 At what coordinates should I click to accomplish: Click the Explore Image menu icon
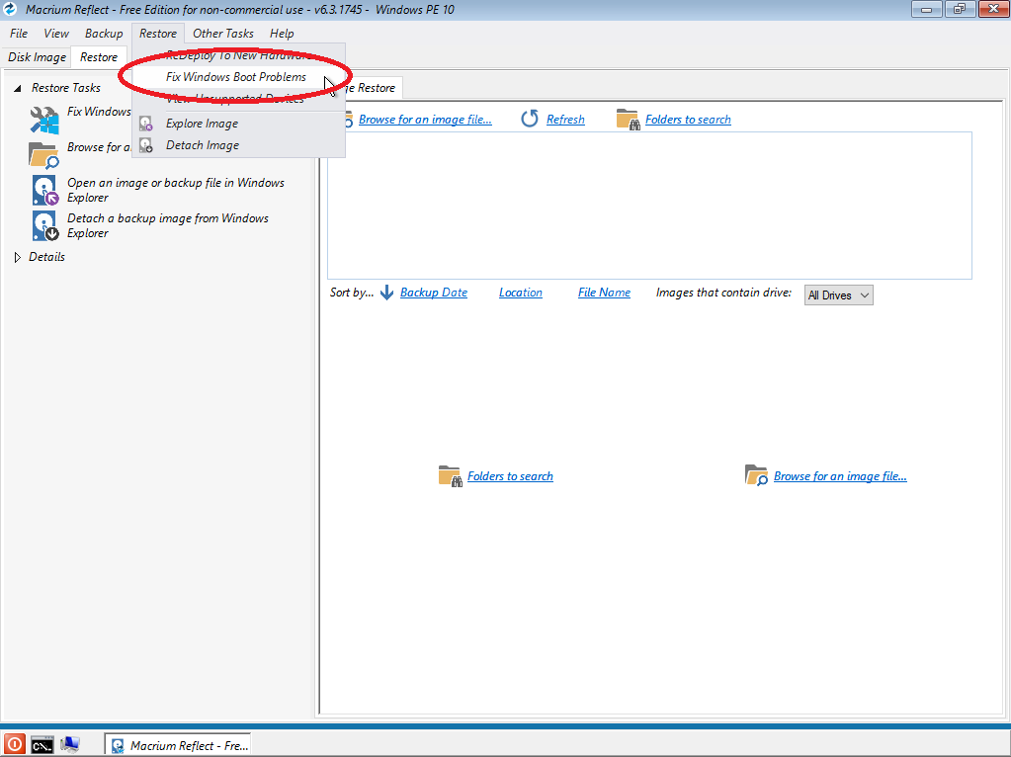(x=146, y=124)
